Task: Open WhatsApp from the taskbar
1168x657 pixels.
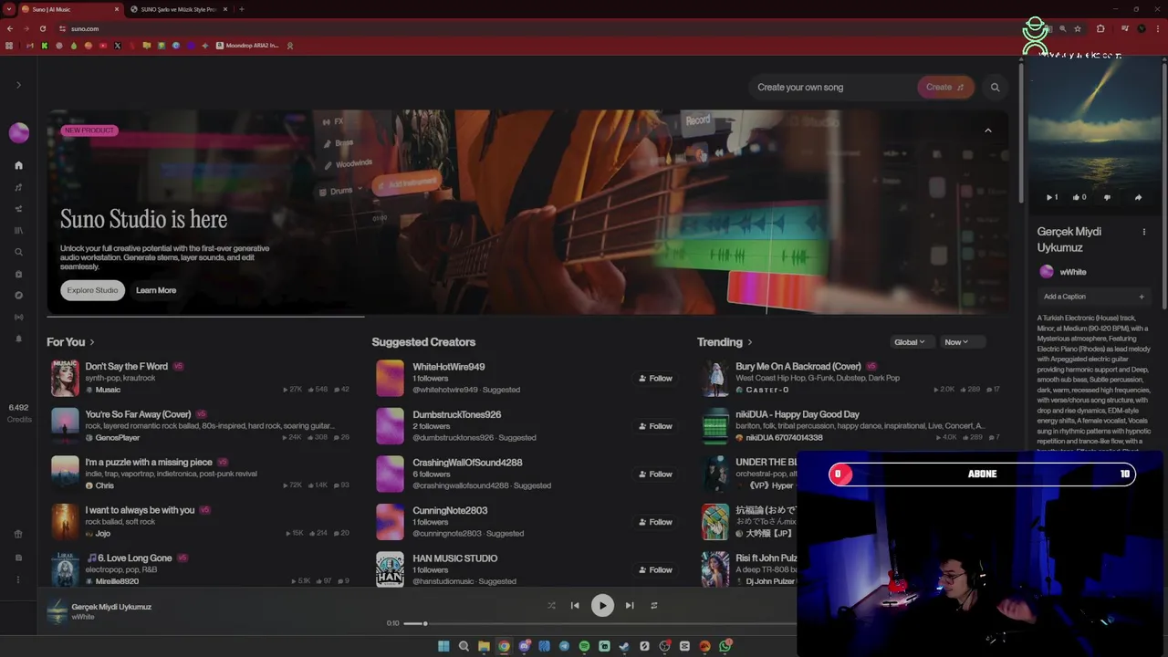Action: point(725,646)
